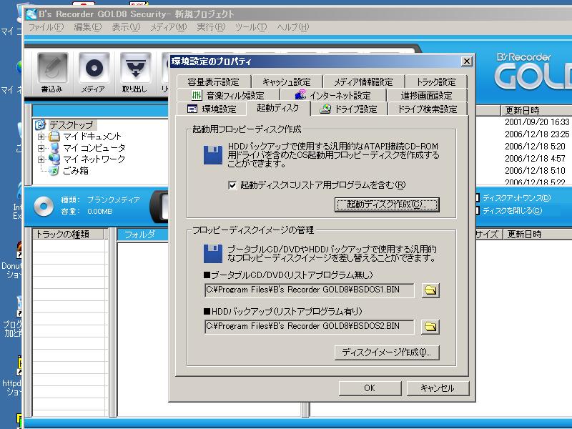
Task: Click the デスクトップ tree icon
Action: (x=40, y=124)
